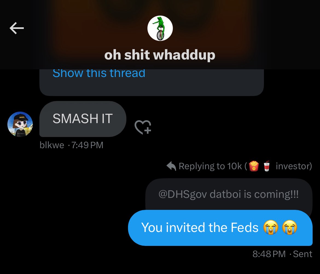Tap the second crying emoji
The image size is (320, 274).
click(290, 227)
